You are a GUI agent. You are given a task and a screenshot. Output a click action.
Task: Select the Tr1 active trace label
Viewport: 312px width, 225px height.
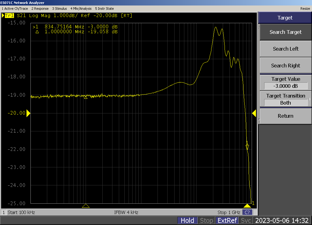[9, 16]
